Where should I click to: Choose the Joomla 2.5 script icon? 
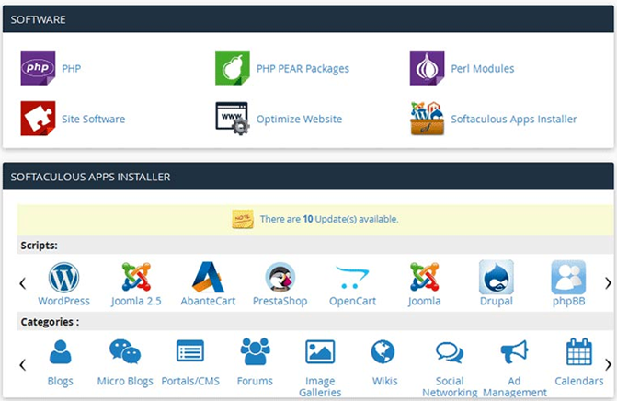[136, 277]
